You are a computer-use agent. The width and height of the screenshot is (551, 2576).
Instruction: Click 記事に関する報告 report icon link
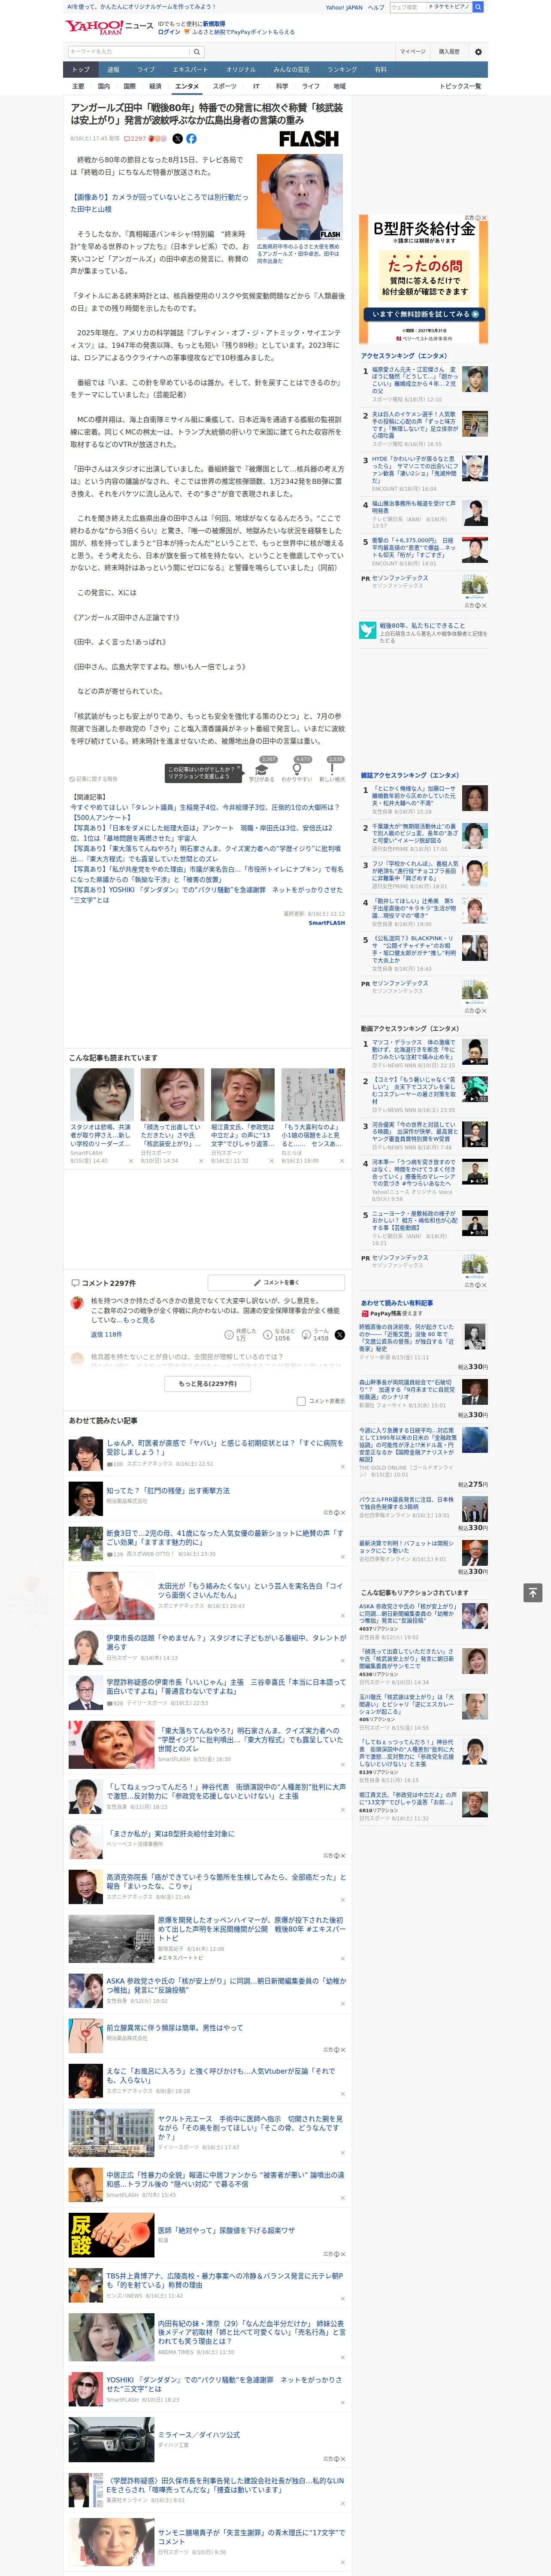[x=93, y=778]
